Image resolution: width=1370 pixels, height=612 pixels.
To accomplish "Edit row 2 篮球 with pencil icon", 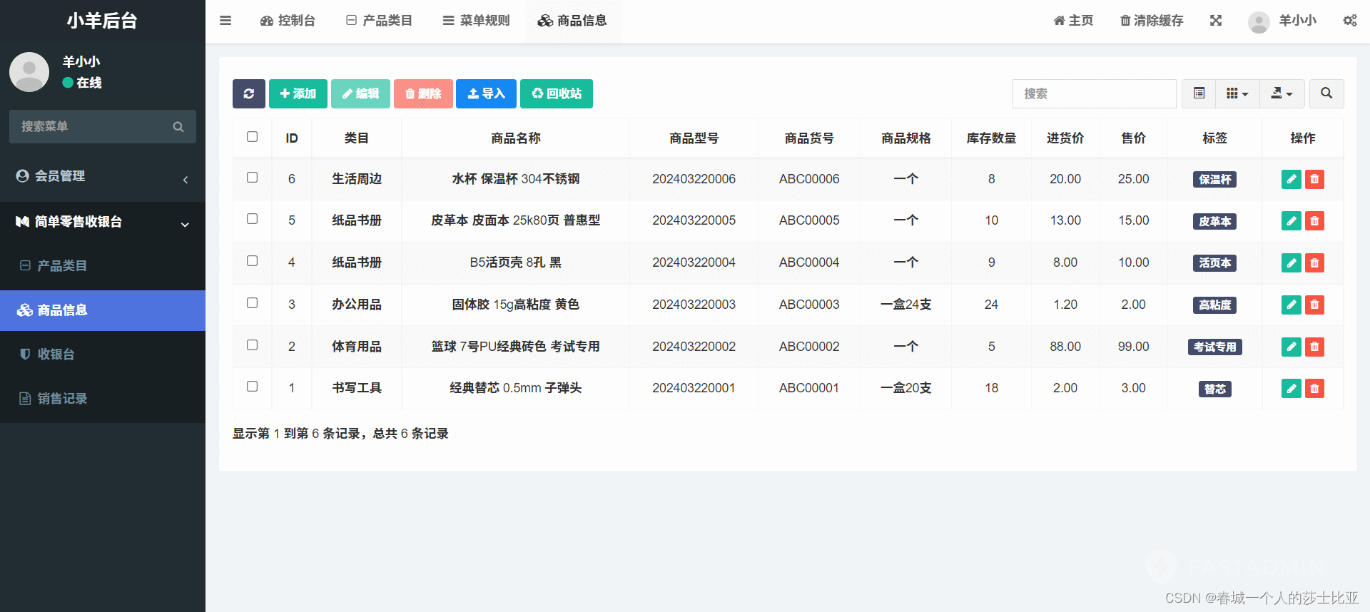I will coord(1292,347).
